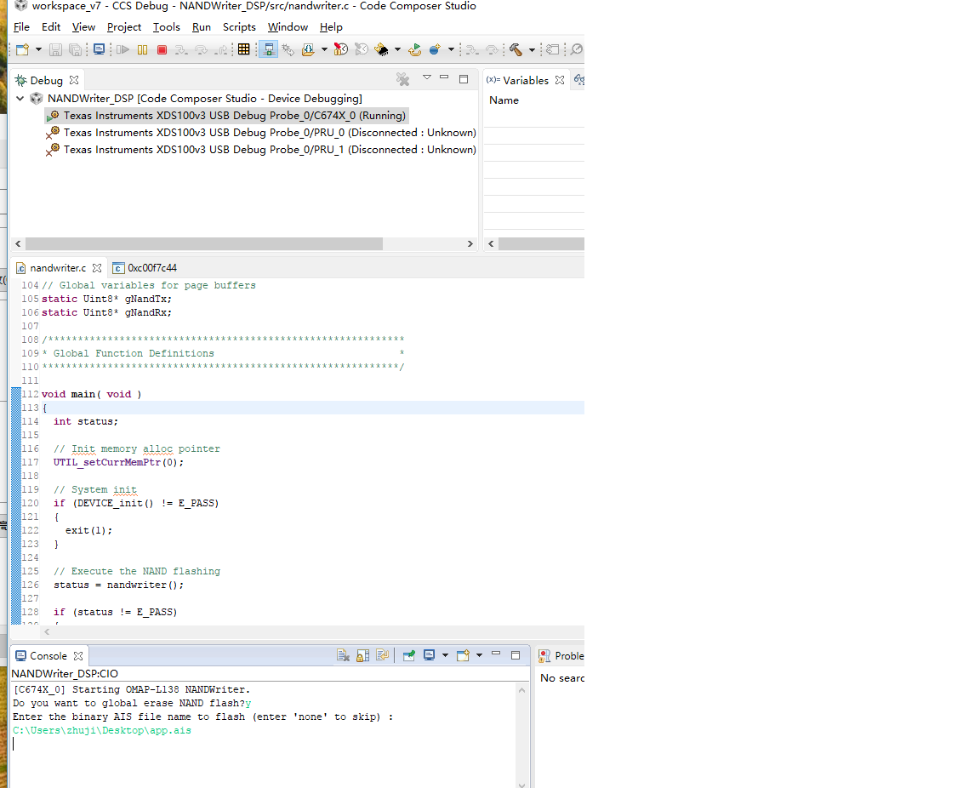Click the Step Into icon

(x=181, y=49)
